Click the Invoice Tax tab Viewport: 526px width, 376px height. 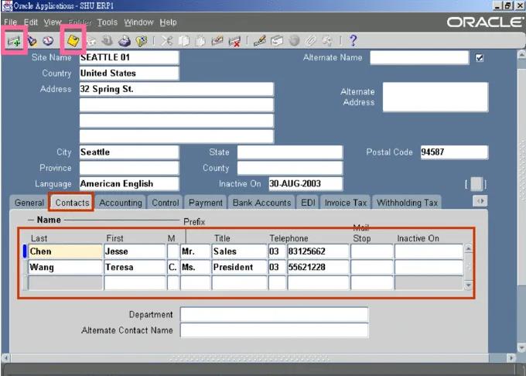point(346,203)
